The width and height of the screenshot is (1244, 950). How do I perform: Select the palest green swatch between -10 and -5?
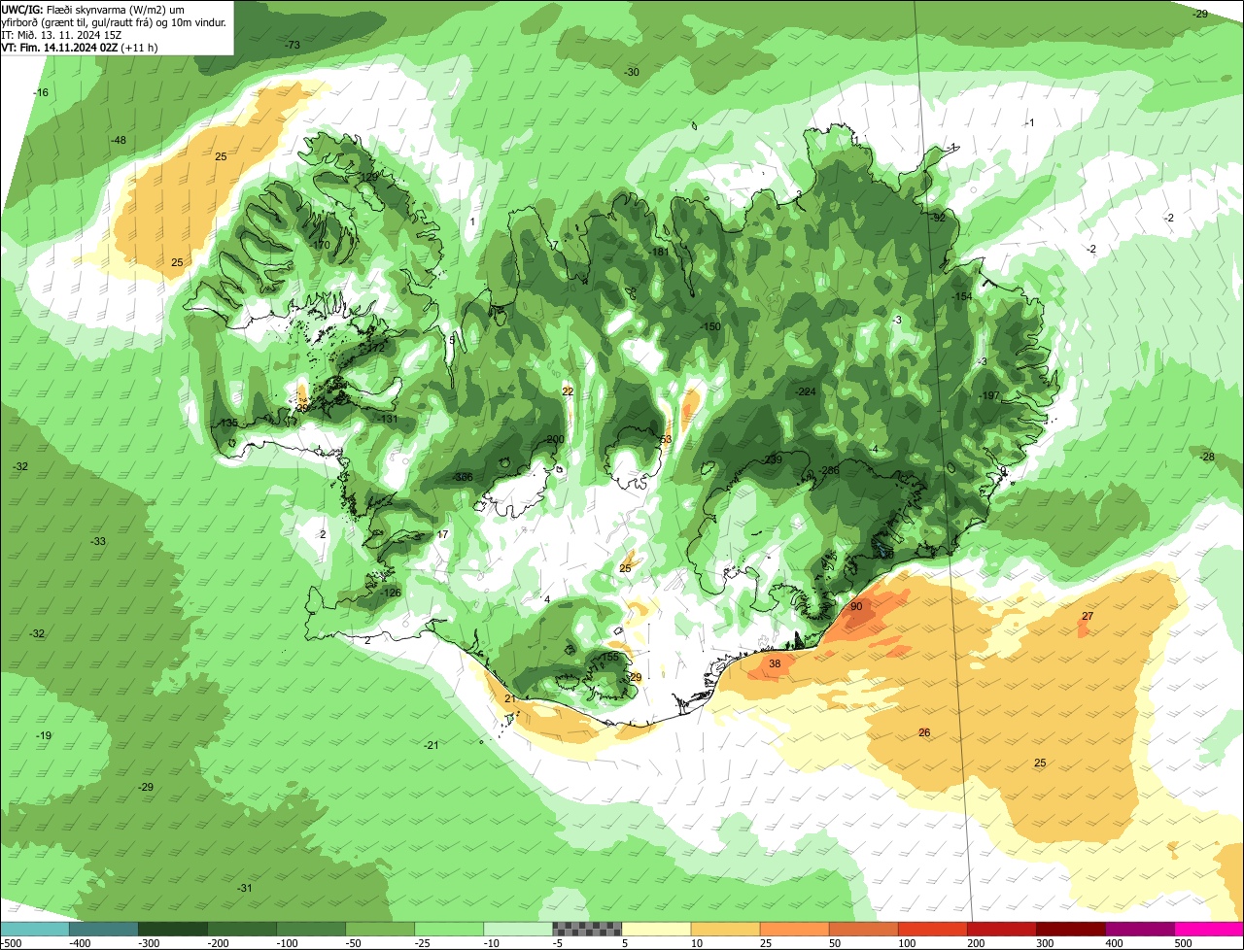pos(517,929)
